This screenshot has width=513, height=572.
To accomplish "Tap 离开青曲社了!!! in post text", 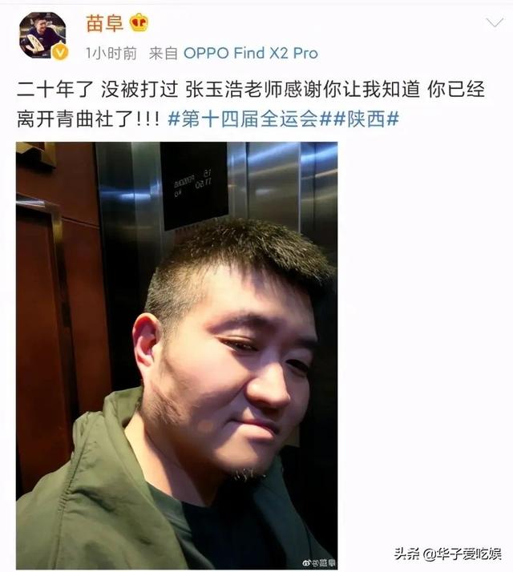I will [x=88, y=119].
